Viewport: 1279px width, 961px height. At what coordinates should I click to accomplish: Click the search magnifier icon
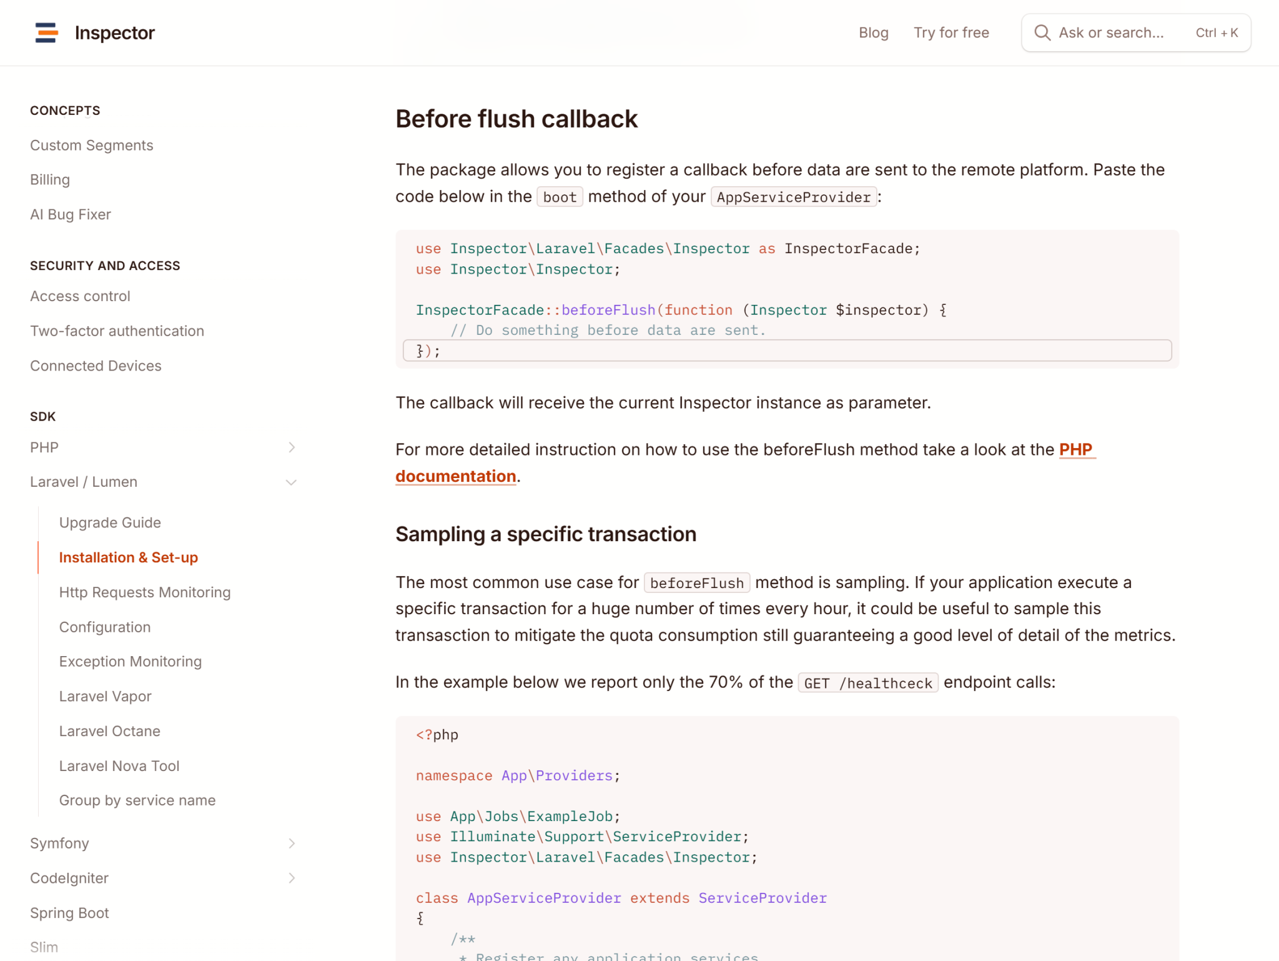coord(1042,32)
